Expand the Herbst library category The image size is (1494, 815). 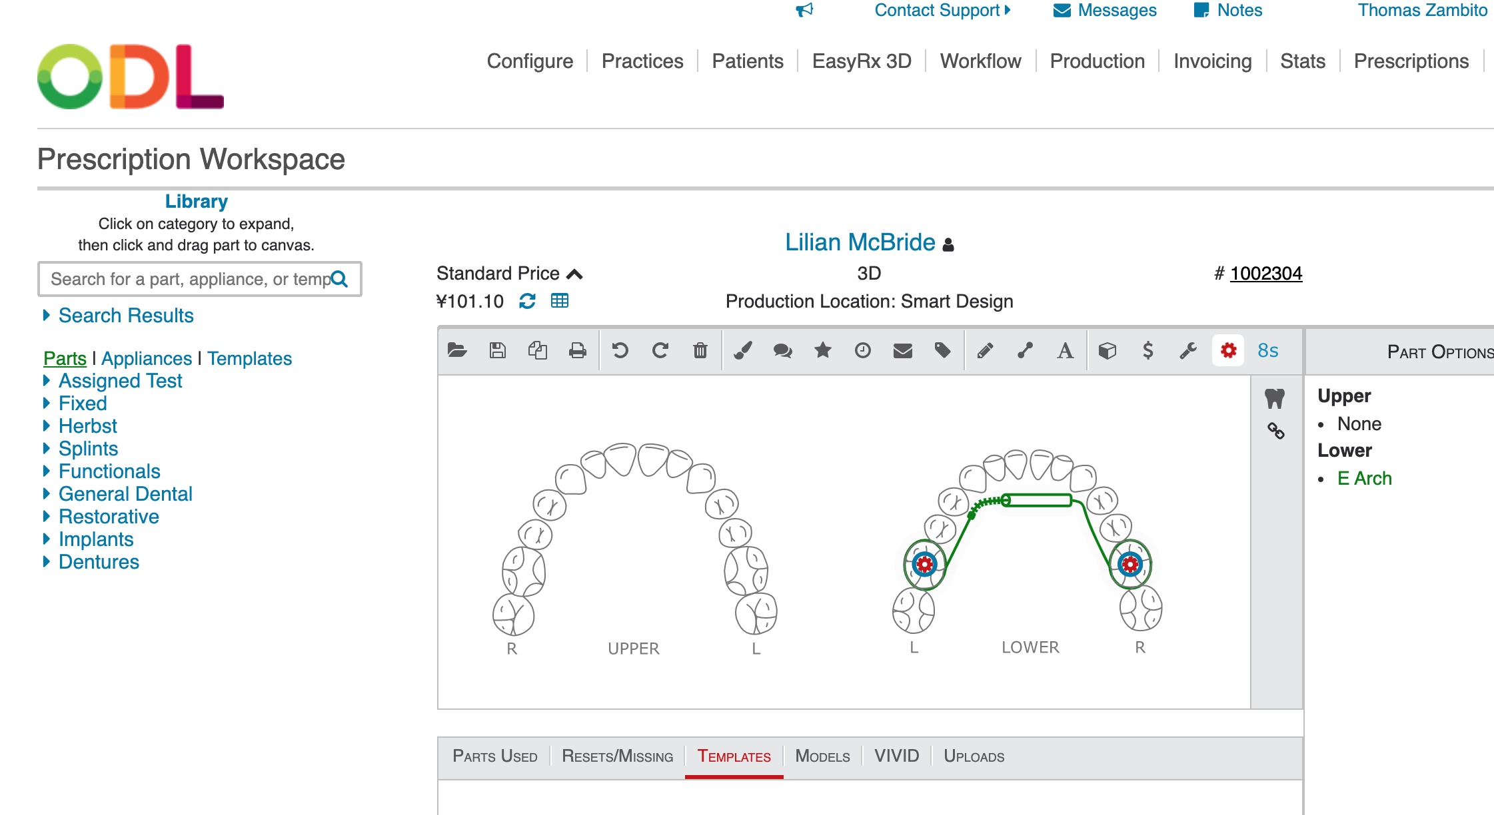pos(87,426)
